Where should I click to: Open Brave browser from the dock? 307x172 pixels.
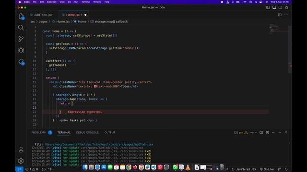(141, 167)
